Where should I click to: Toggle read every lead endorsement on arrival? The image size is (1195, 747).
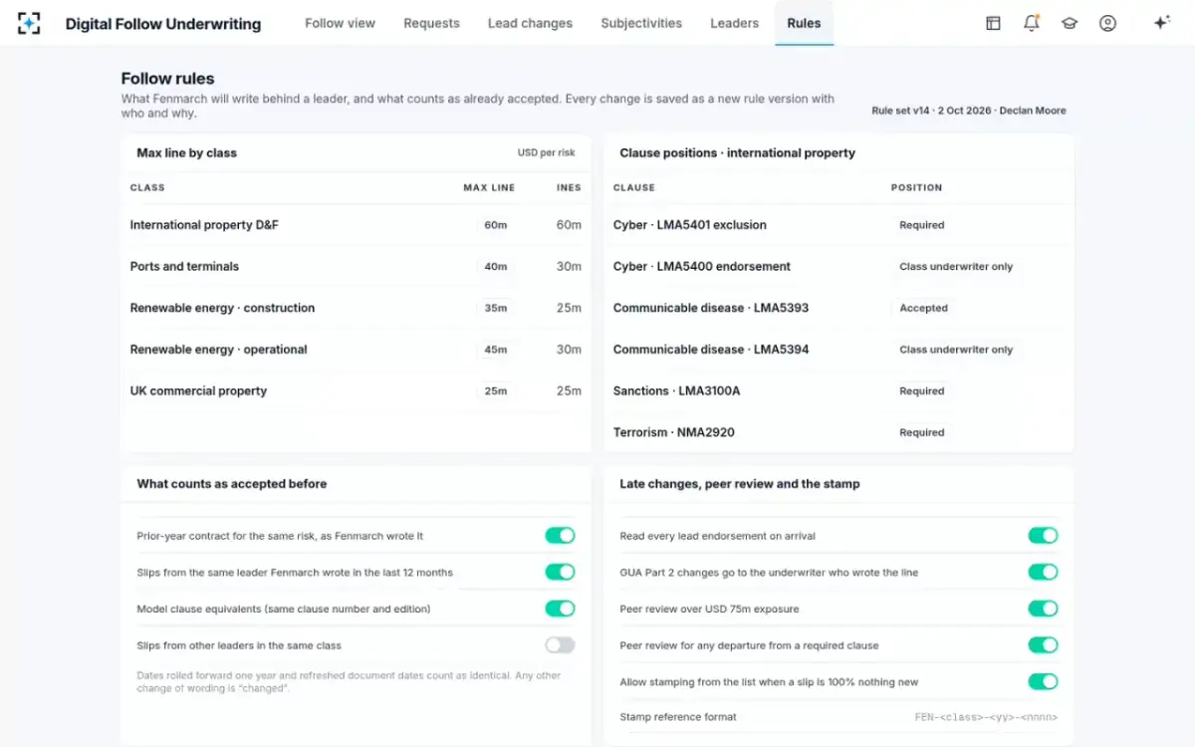point(1043,536)
